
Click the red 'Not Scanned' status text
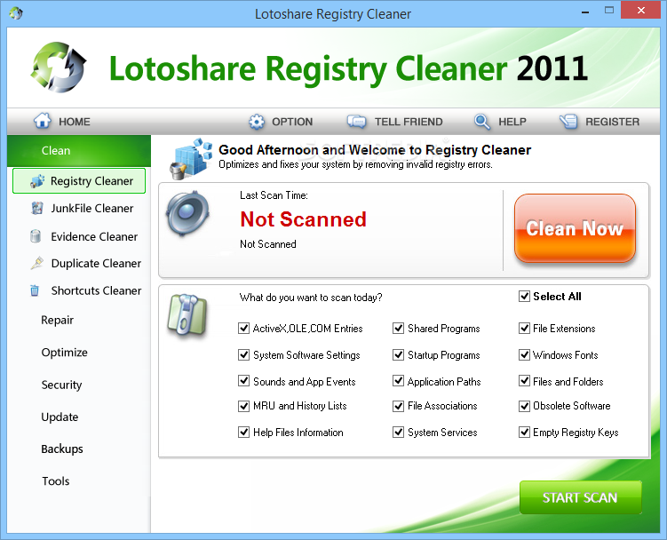303,219
